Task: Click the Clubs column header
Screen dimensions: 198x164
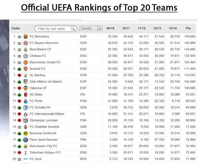Action: [15, 28]
